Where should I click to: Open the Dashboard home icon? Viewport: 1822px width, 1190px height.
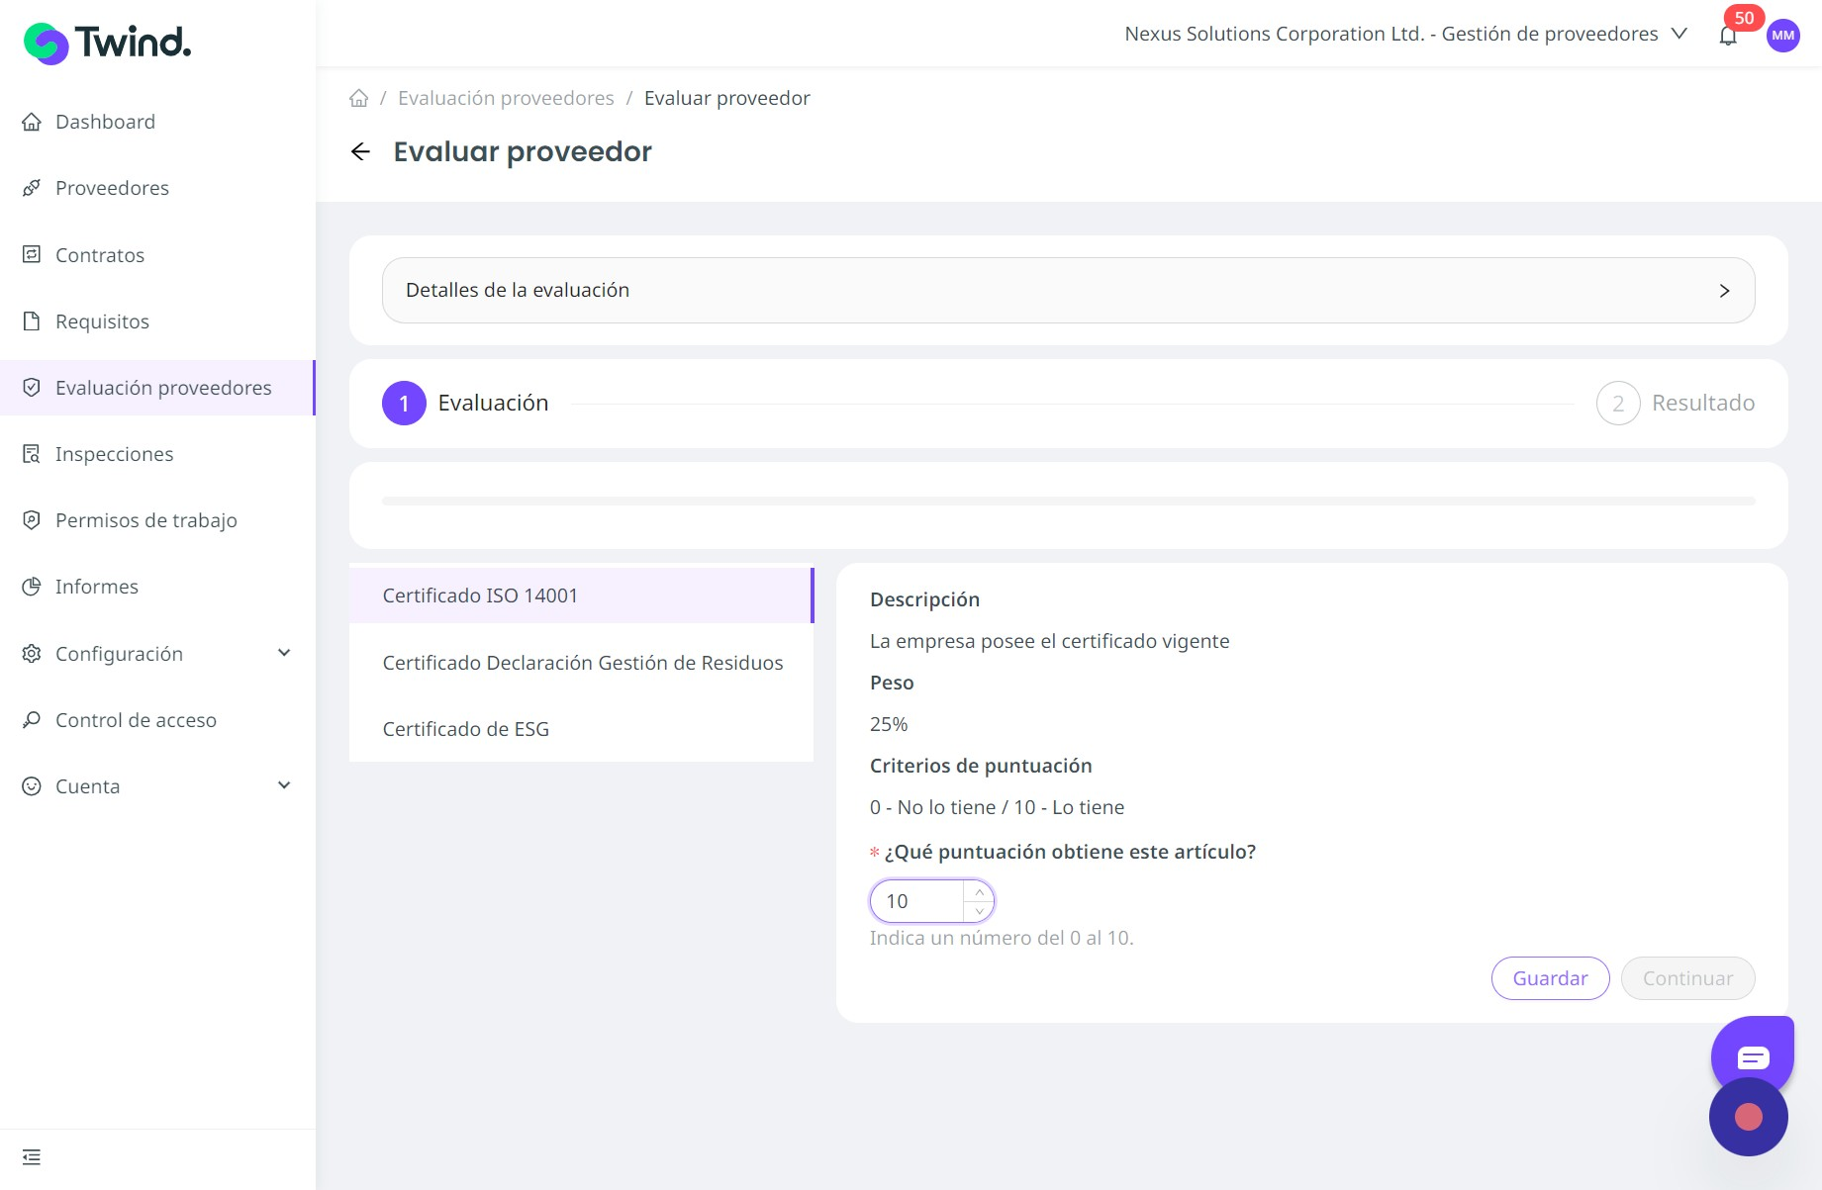pos(32,122)
